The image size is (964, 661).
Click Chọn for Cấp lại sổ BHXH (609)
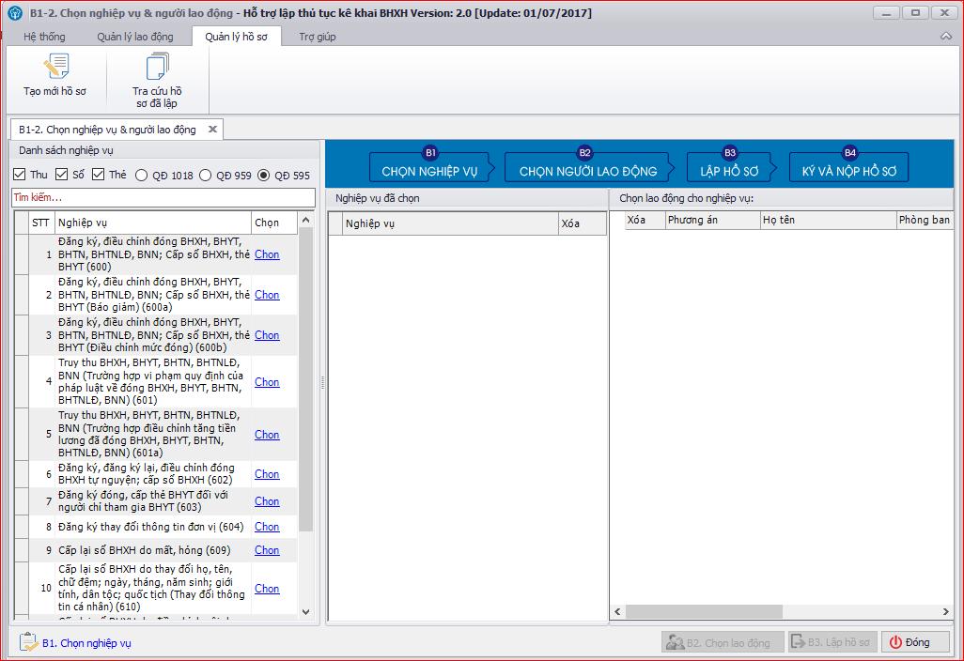(267, 550)
